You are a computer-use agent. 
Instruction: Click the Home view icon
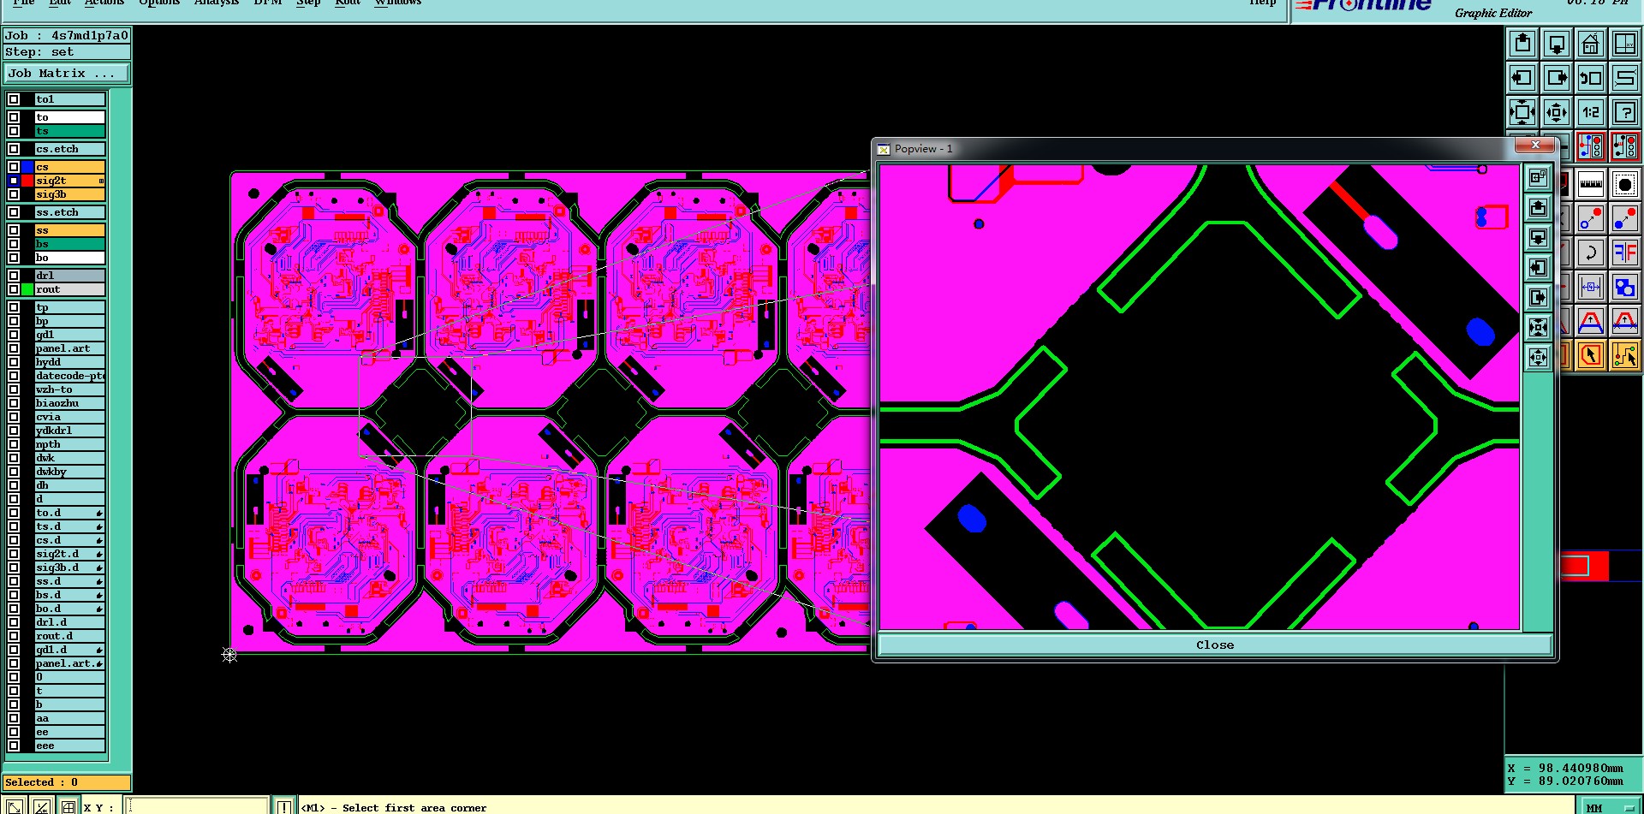click(x=1591, y=44)
